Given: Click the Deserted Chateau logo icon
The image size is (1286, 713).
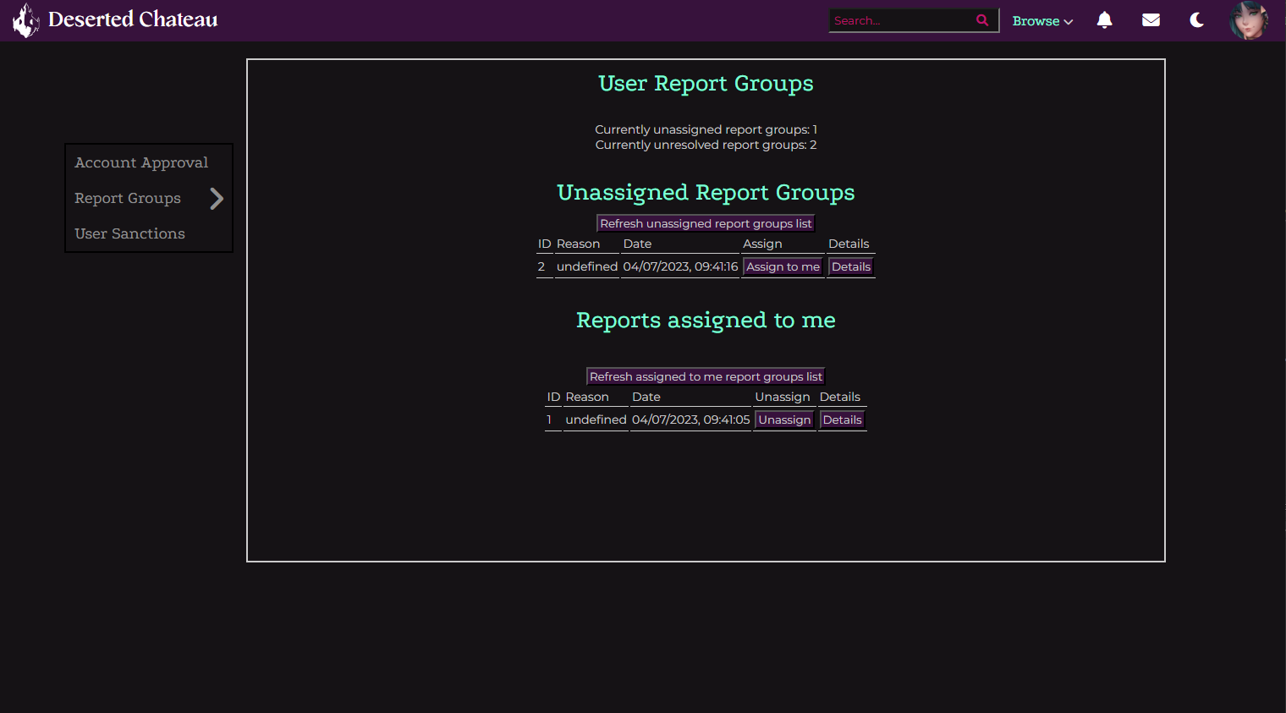Looking at the screenshot, I should click(x=25, y=20).
